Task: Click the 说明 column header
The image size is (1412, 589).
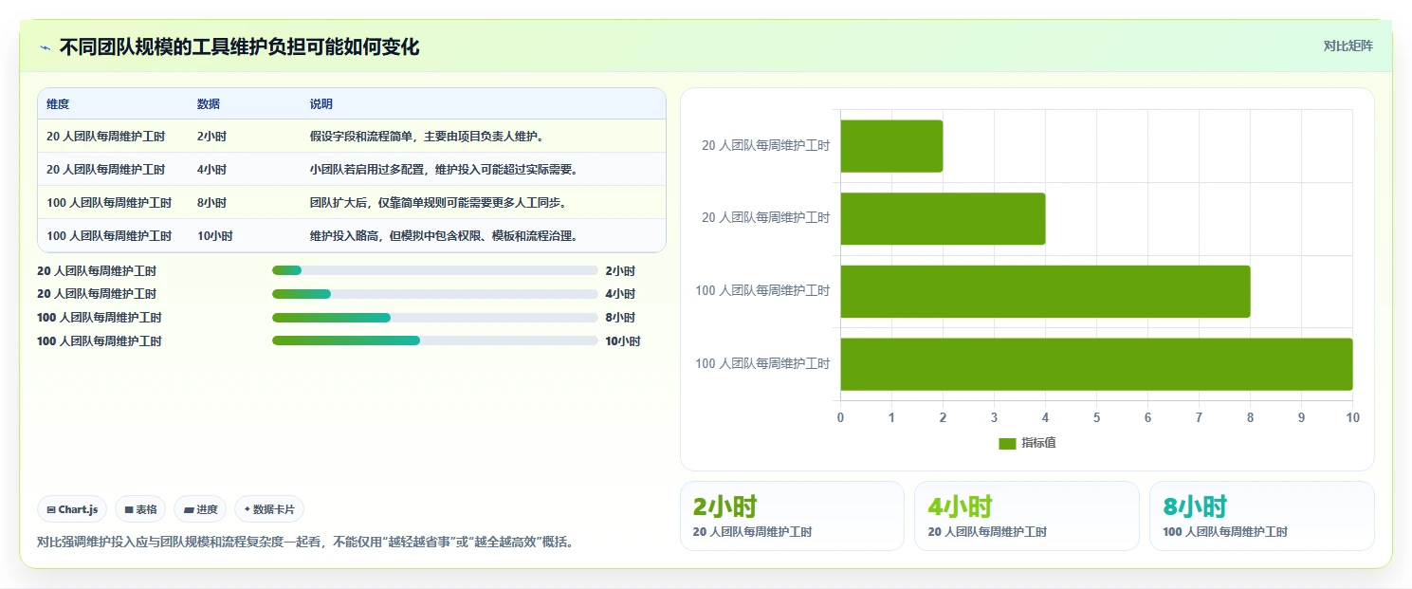Action: click(x=321, y=104)
